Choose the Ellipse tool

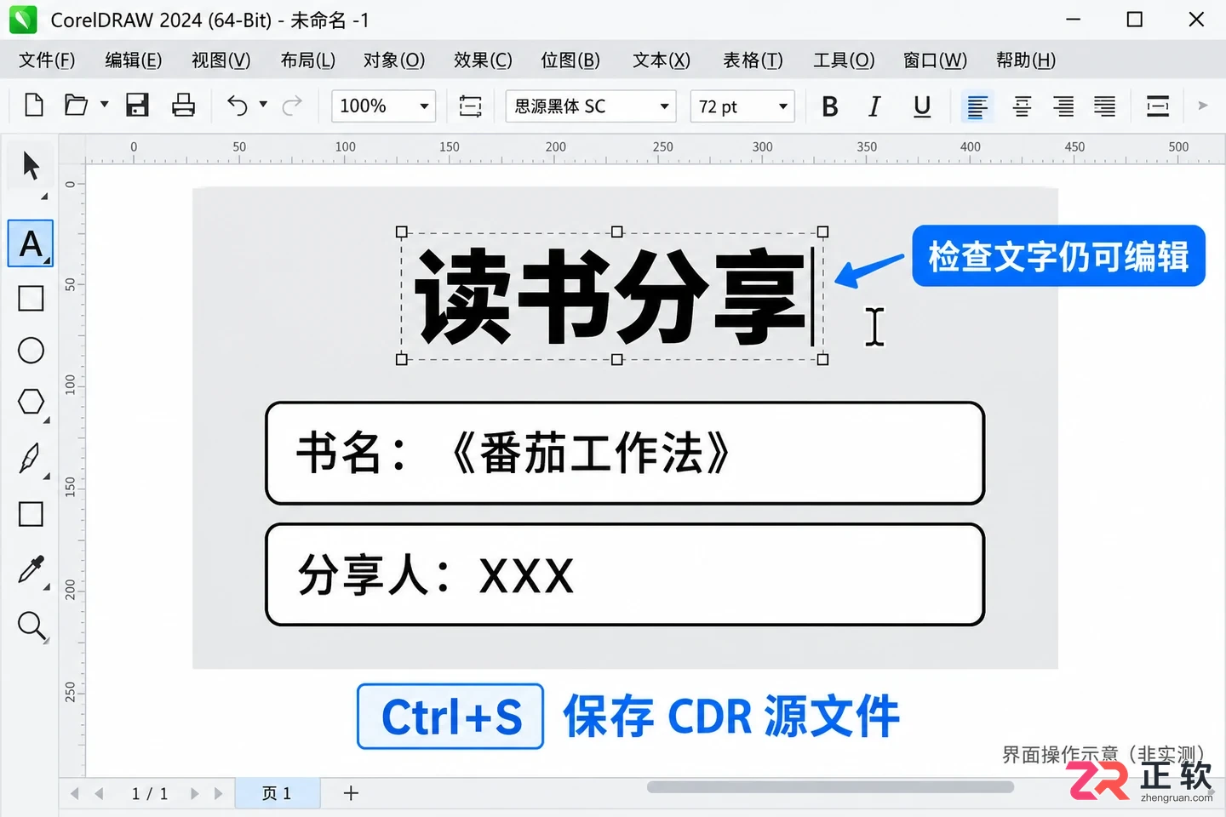click(31, 351)
